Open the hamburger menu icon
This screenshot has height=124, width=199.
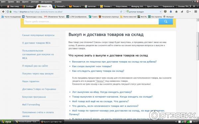[196, 12]
